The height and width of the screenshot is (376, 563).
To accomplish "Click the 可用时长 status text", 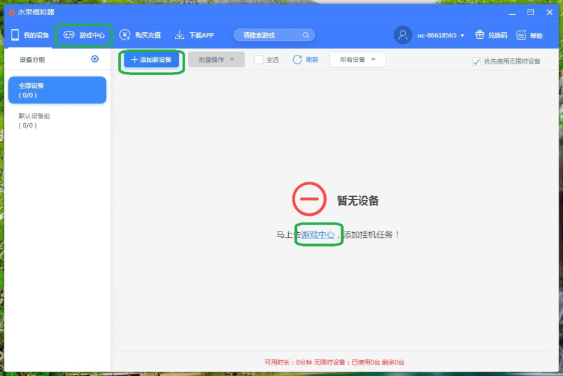I will pyautogui.click(x=334, y=362).
